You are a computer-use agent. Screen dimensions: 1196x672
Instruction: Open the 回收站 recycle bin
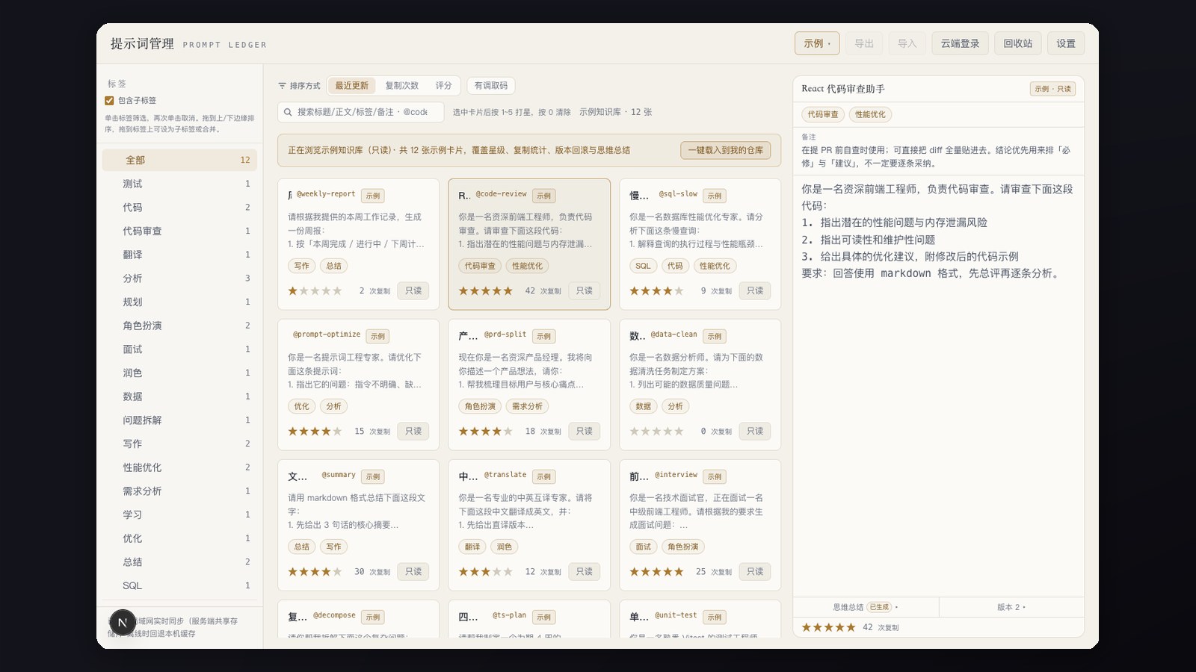click(x=1017, y=43)
